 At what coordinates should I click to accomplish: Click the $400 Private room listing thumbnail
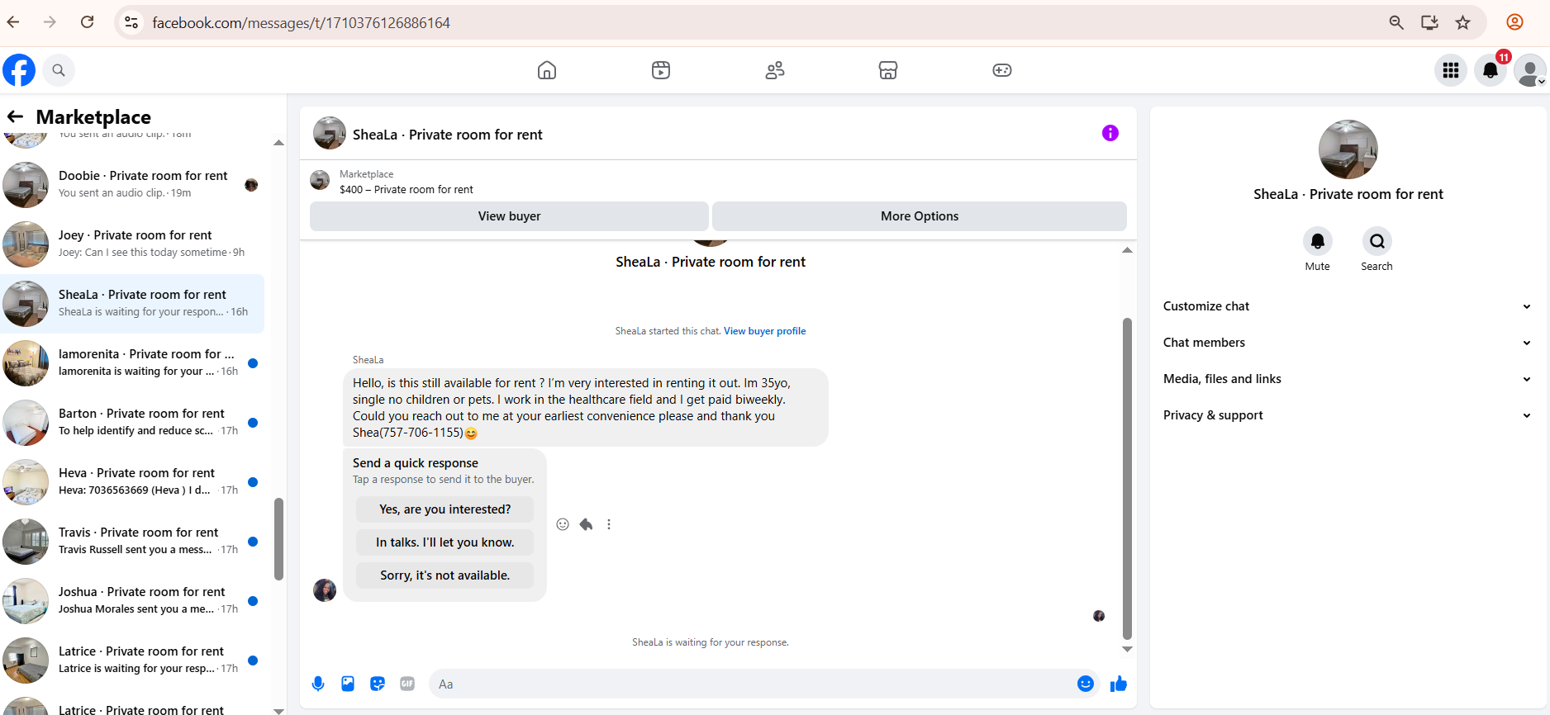pyautogui.click(x=320, y=180)
